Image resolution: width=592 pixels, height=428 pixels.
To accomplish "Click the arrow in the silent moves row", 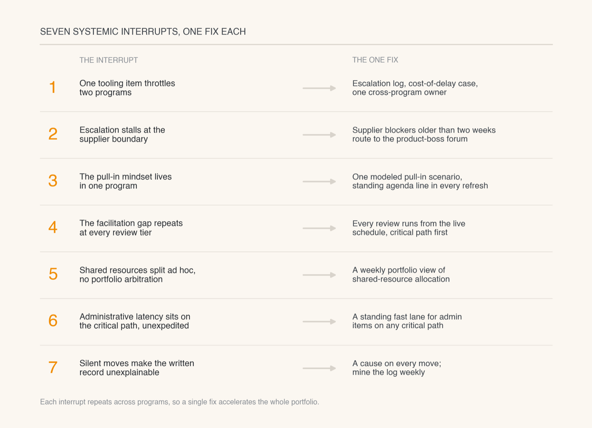I will [319, 368].
